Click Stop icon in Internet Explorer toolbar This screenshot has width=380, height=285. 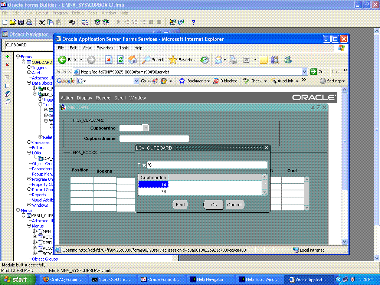click(x=109, y=60)
